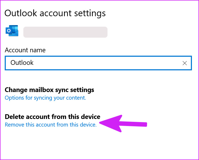Click the "Change mailbox sync settings" heading
The image size is (199, 160).
pos(49,90)
